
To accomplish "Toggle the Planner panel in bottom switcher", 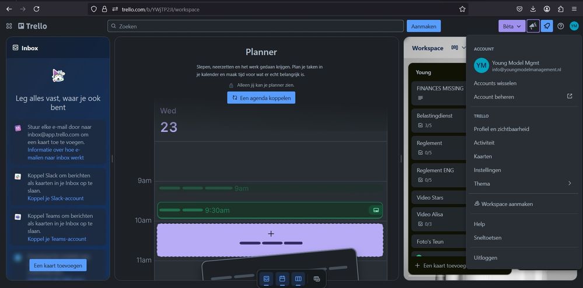I will (x=282, y=279).
